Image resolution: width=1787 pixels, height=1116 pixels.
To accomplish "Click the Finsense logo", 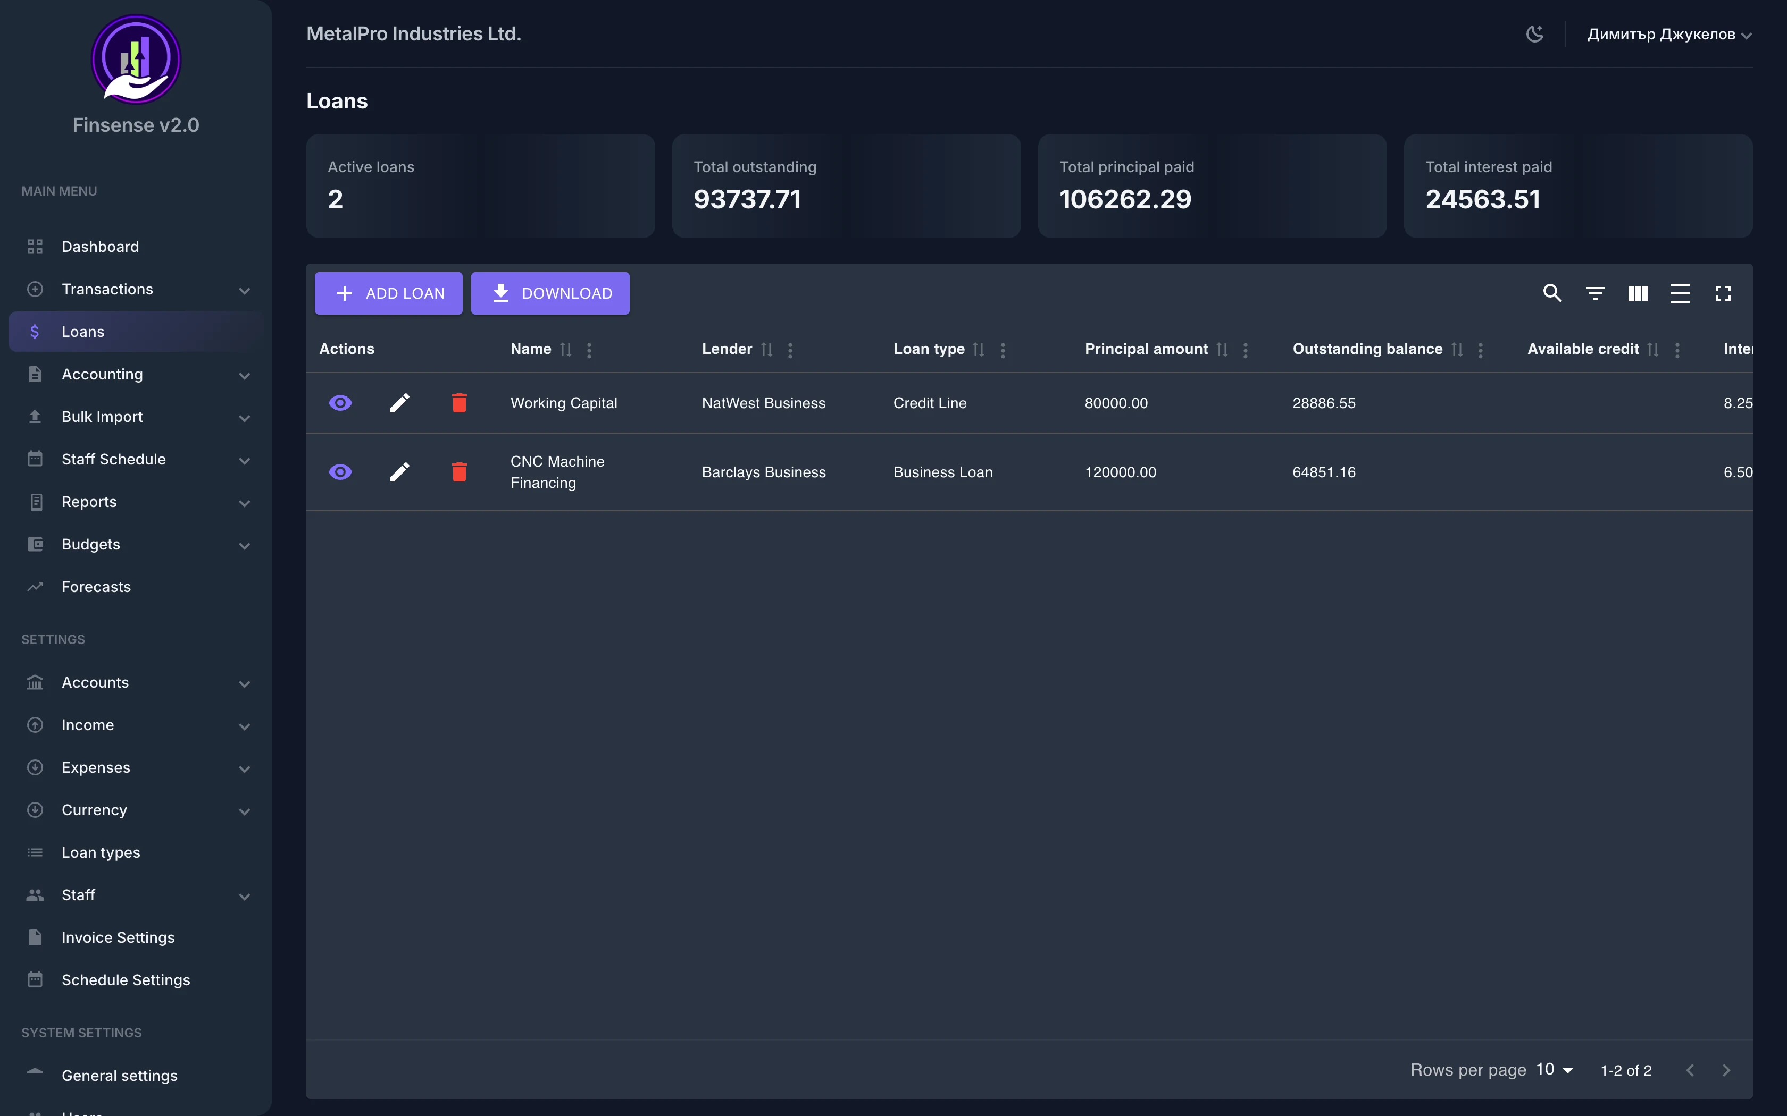I will (x=136, y=59).
